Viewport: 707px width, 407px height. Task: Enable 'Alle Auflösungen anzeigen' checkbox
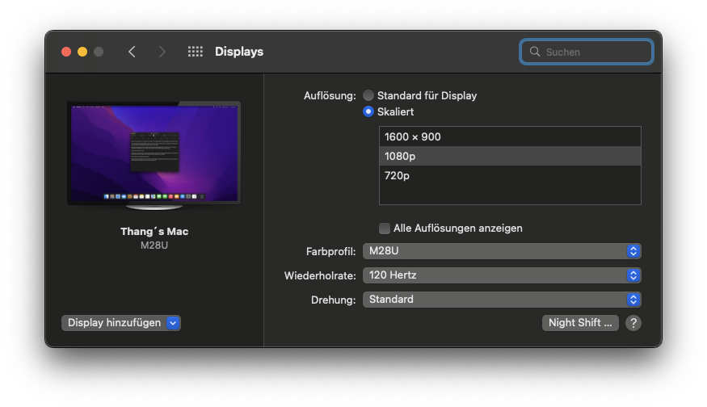tap(385, 229)
